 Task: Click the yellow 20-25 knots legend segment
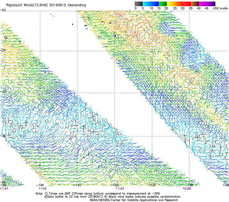[x=171, y=4]
